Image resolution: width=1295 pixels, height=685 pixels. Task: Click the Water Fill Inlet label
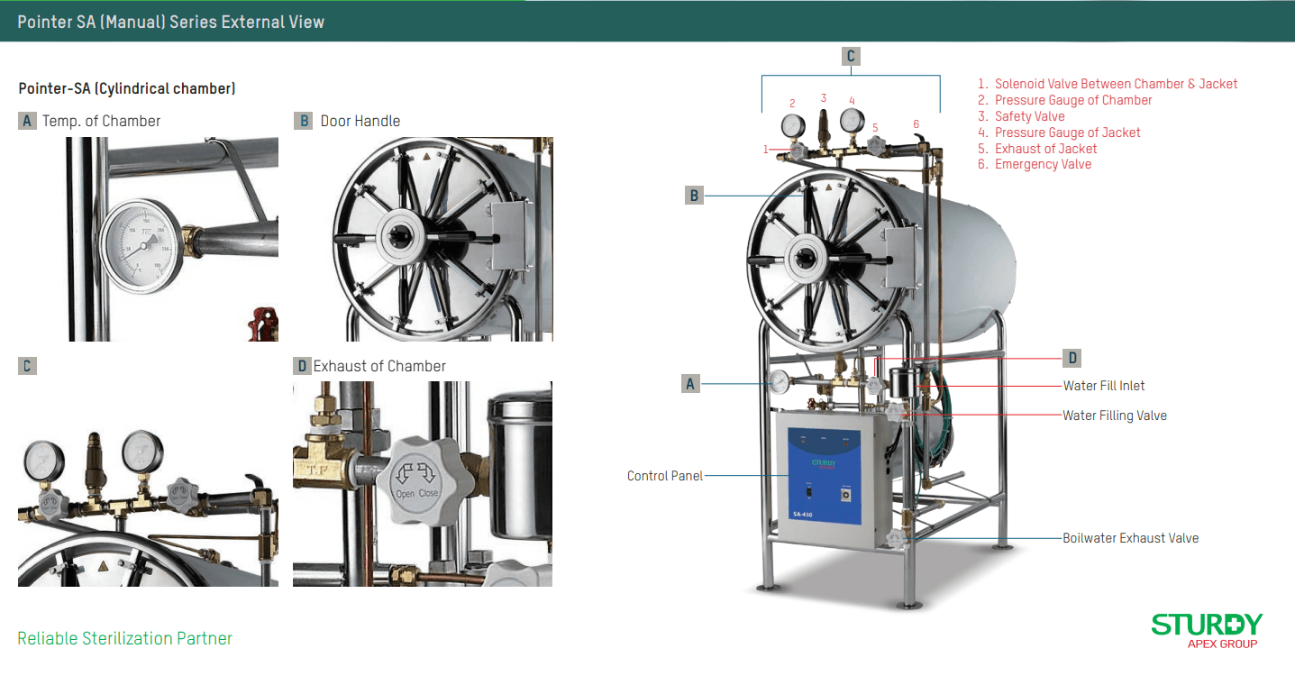1104,386
